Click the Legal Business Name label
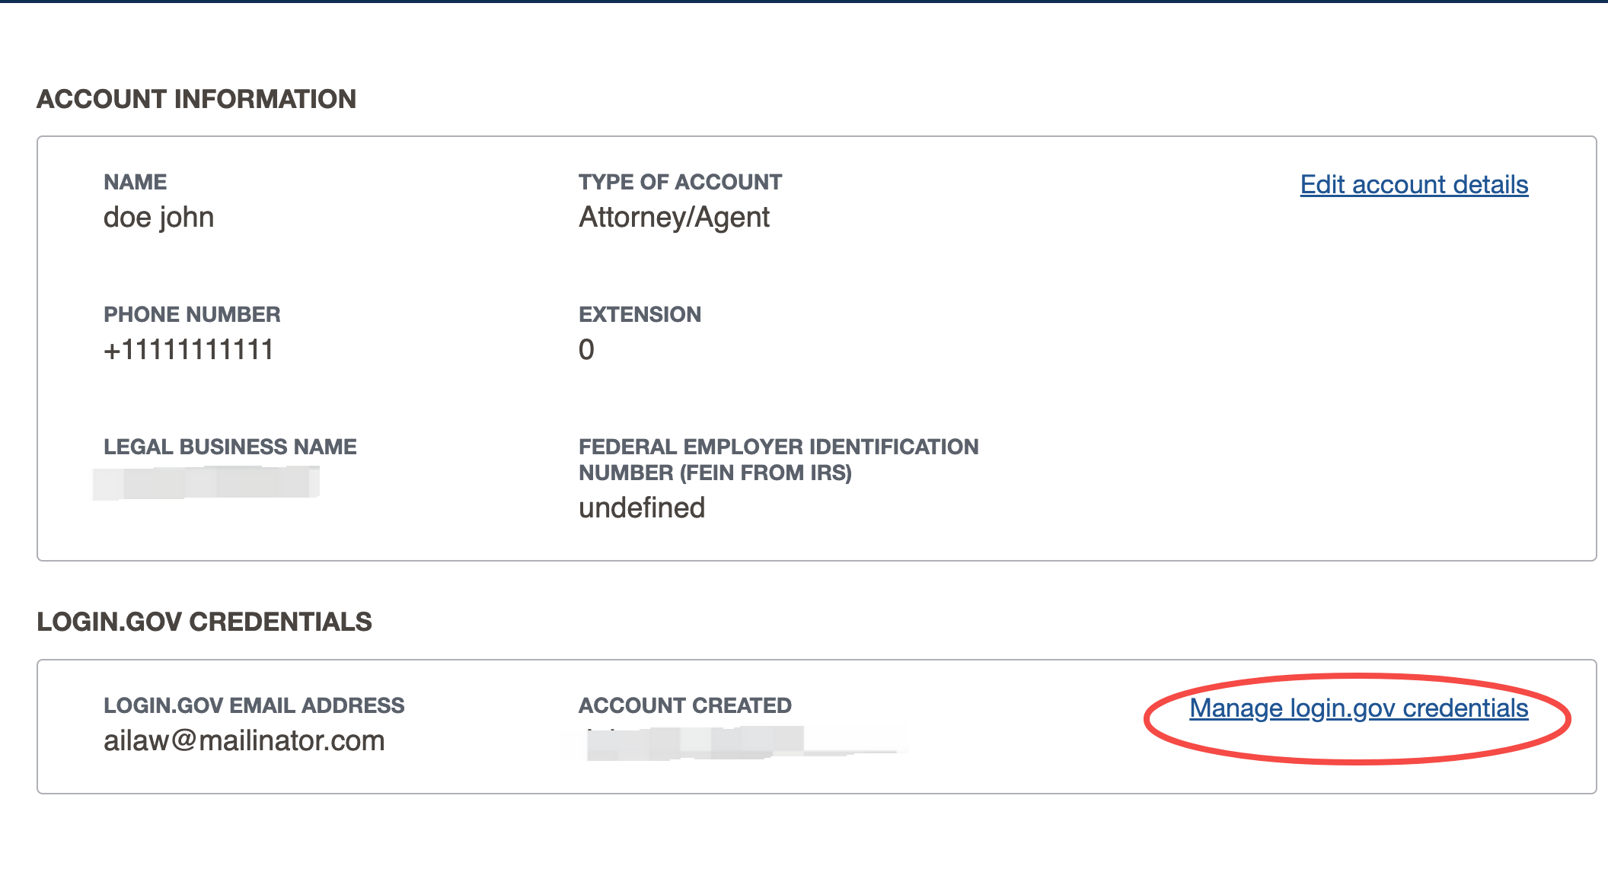This screenshot has height=872, width=1608. tap(230, 447)
